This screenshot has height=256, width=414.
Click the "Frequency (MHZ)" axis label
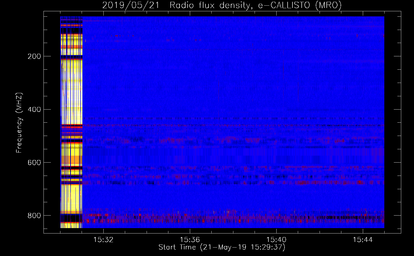click(19, 123)
